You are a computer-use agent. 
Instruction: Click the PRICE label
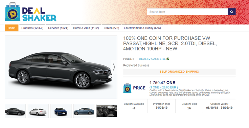(x=139, y=88)
